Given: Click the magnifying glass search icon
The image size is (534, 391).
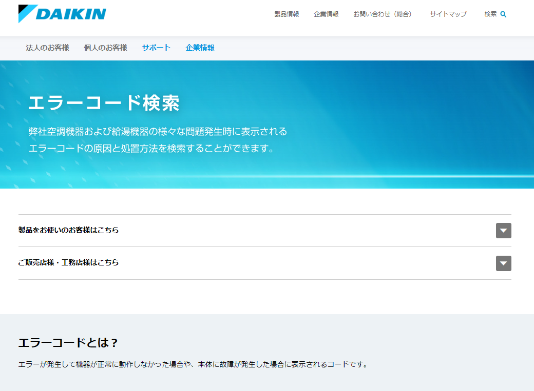Looking at the screenshot, I should (503, 14).
